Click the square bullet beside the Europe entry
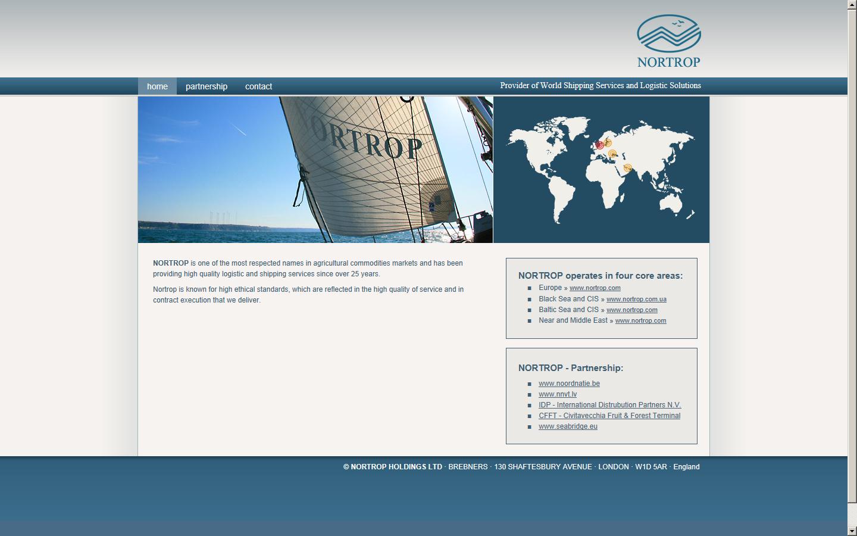This screenshot has width=857, height=536. pos(529,288)
